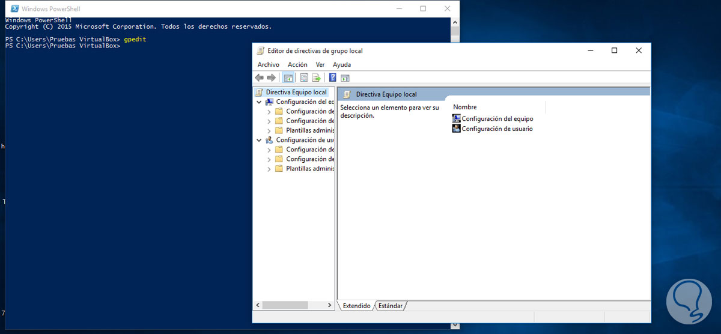This screenshot has width=721, height=334.
Task: Click computer icon of Configuración del equipo in tree
Action: coord(270,102)
